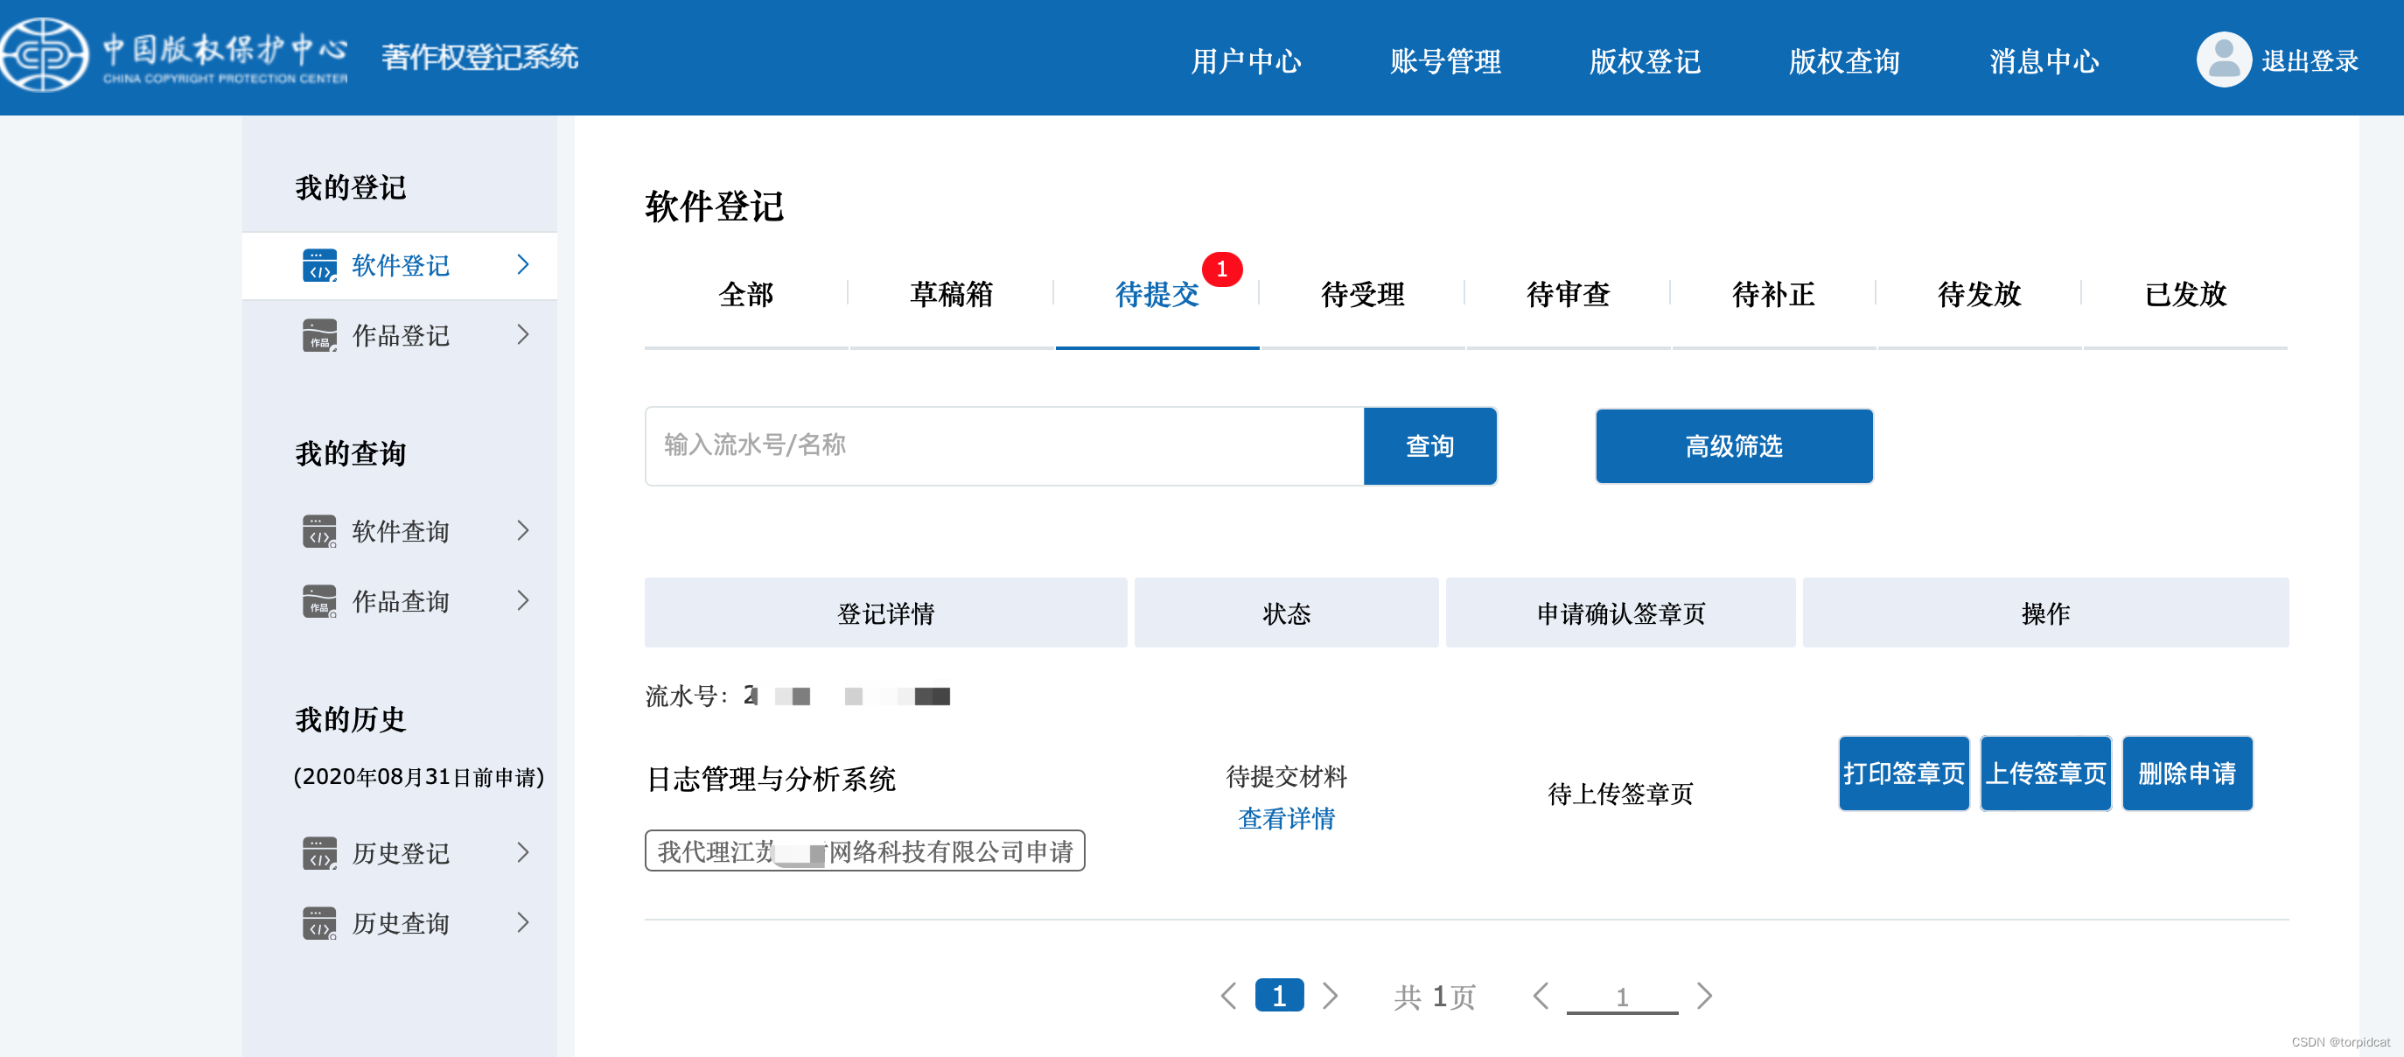Click 作品查询 sidebar icon
The height and width of the screenshot is (1057, 2404).
(x=319, y=601)
